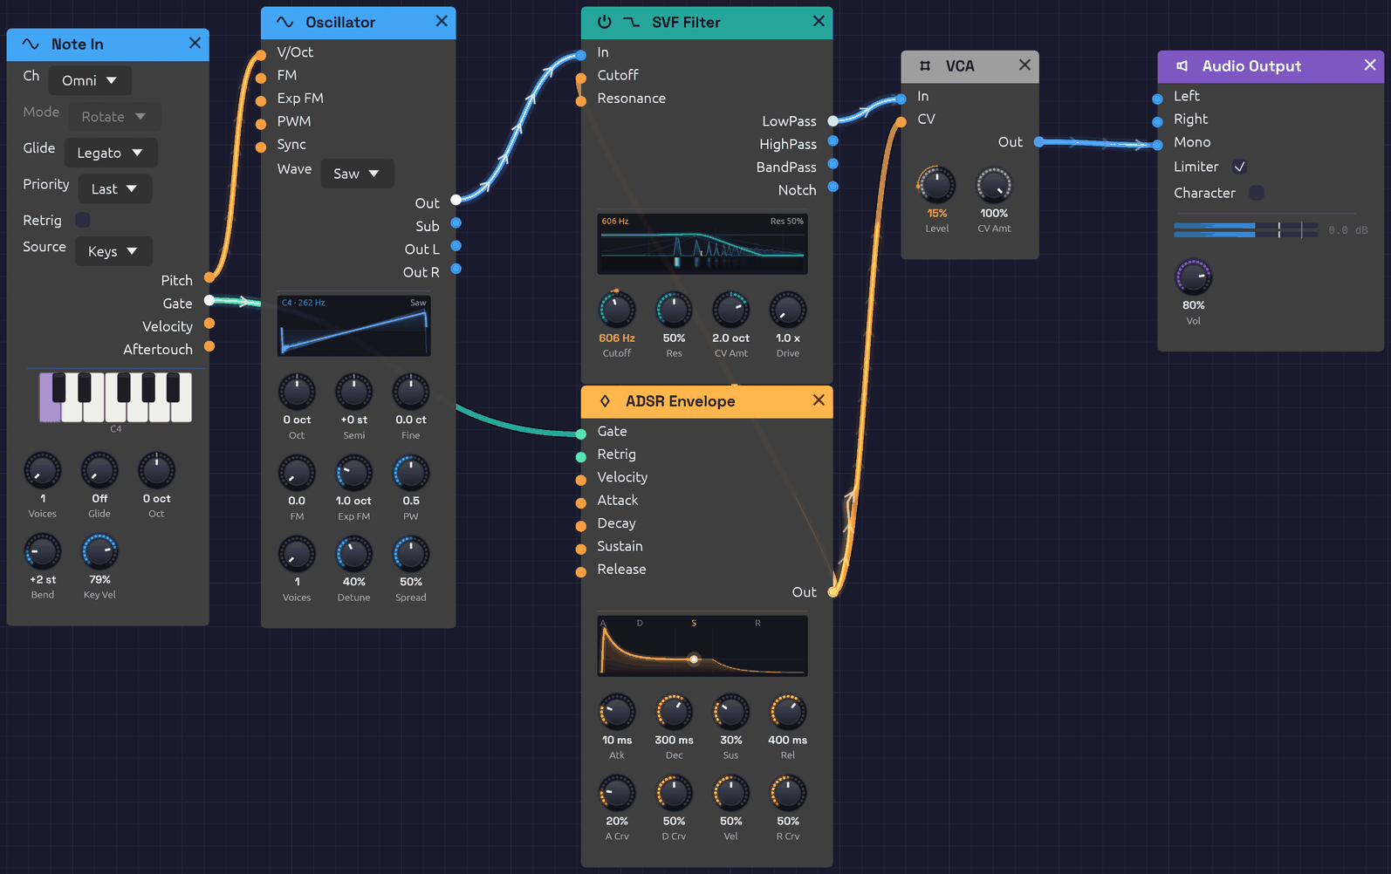
Task: Click the sustain point on ADSR graph
Action: click(x=694, y=659)
